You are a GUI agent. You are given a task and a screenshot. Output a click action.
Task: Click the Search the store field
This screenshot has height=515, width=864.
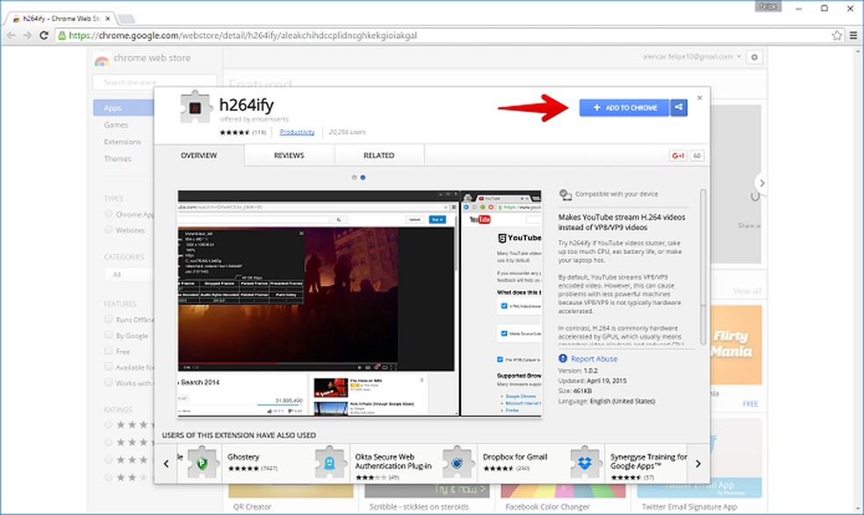(x=155, y=83)
